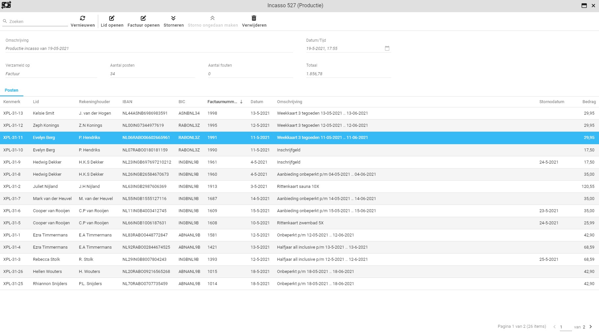Select Hellen Wouters member cell
Viewport: 599px width, 335px height.
[47, 272]
